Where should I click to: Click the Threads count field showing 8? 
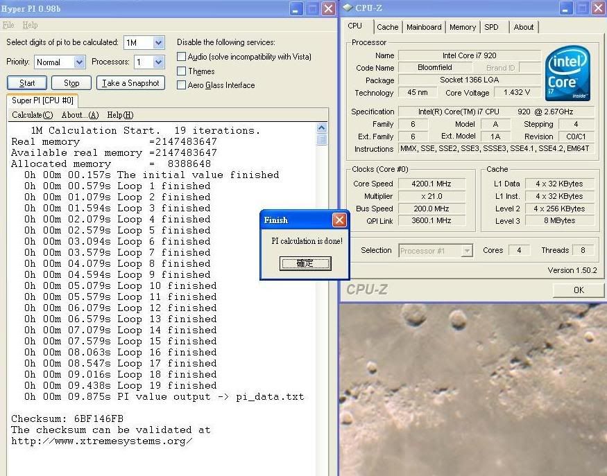tap(583, 250)
